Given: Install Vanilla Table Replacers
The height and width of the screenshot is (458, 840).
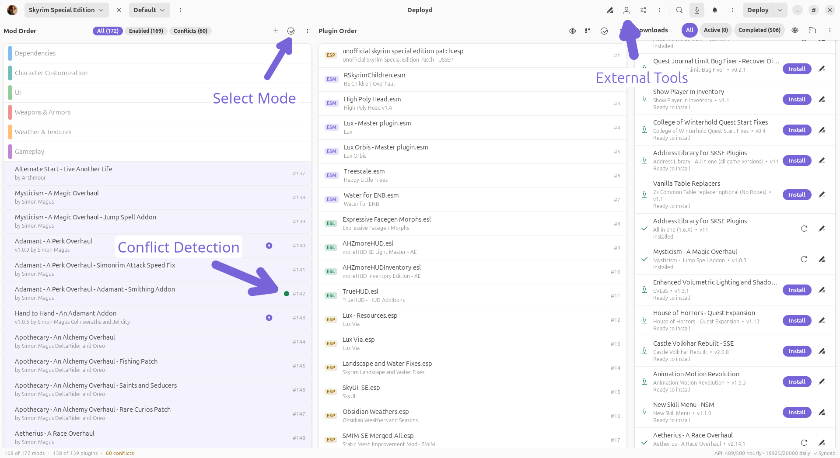Looking at the screenshot, I should pyautogui.click(x=797, y=195).
